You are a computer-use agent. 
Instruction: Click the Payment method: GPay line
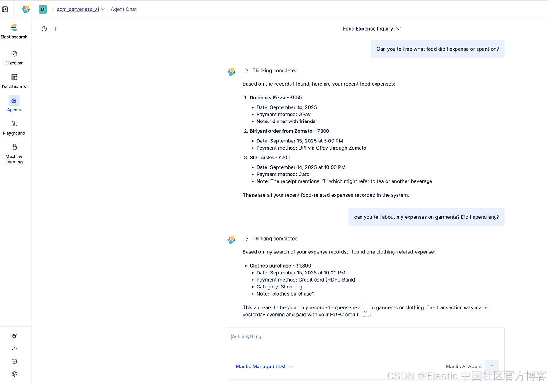point(284,114)
